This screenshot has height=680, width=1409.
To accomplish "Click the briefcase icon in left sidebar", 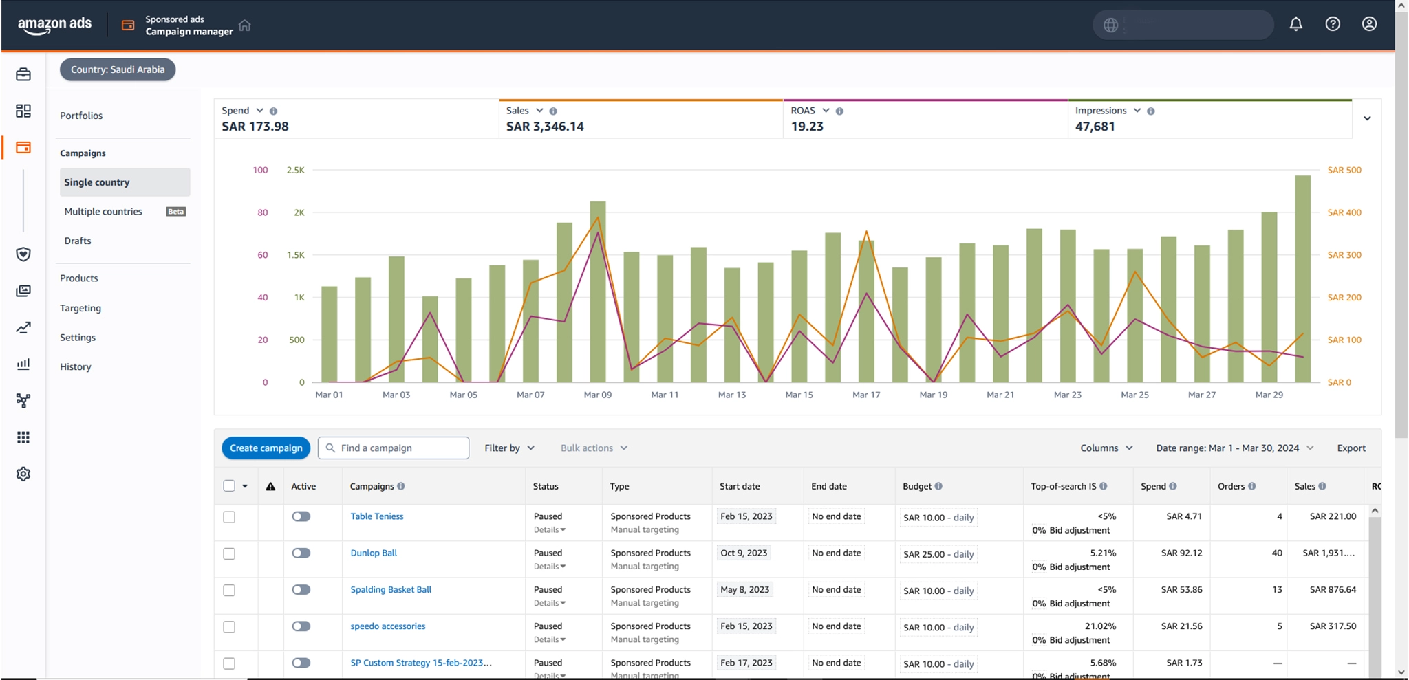I will (x=23, y=74).
